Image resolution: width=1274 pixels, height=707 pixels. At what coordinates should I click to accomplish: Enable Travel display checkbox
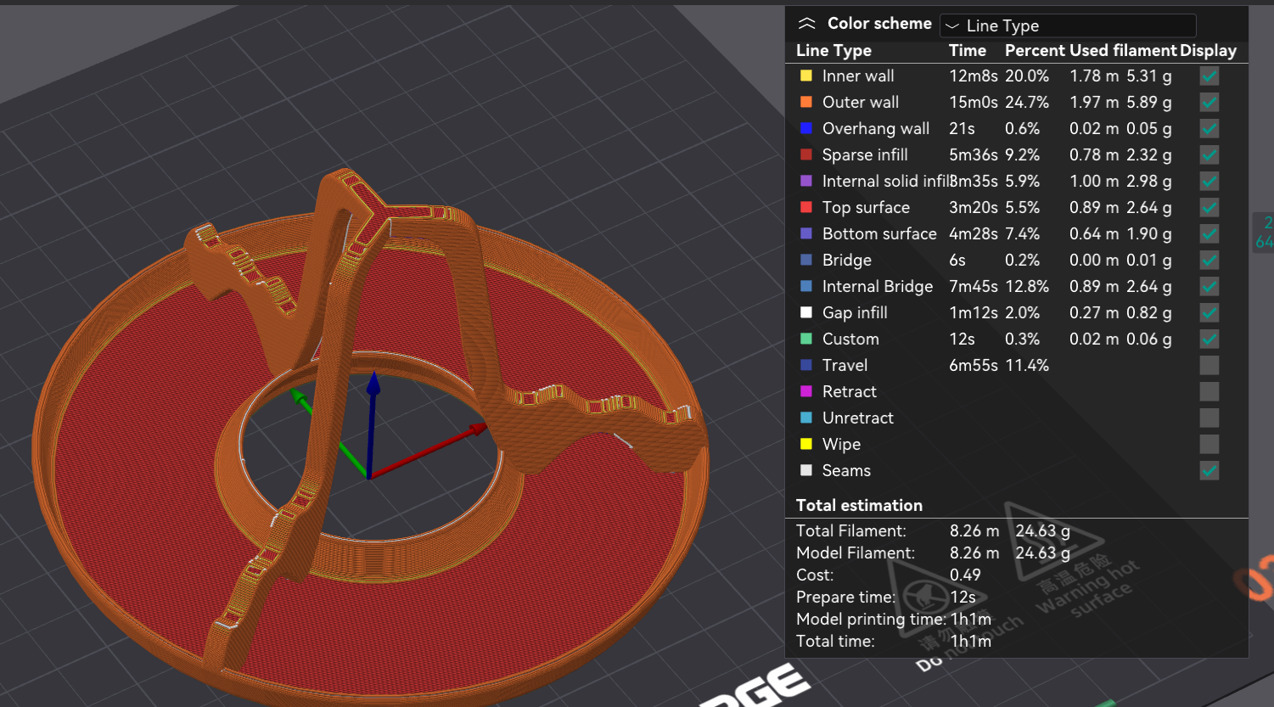pos(1209,366)
